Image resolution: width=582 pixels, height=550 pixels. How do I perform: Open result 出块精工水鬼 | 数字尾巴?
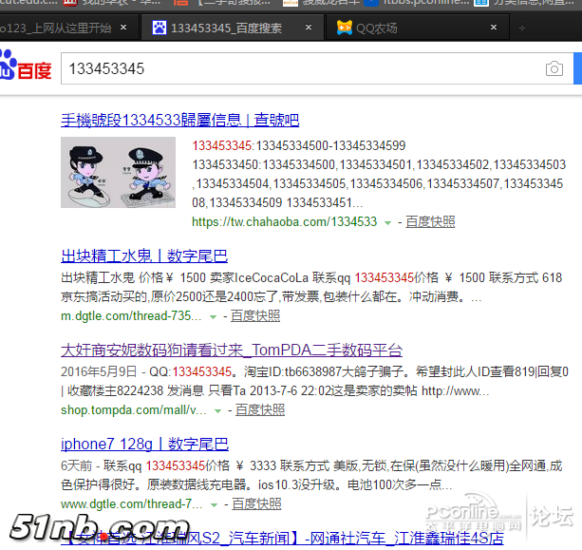pyautogui.click(x=144, y=256)
